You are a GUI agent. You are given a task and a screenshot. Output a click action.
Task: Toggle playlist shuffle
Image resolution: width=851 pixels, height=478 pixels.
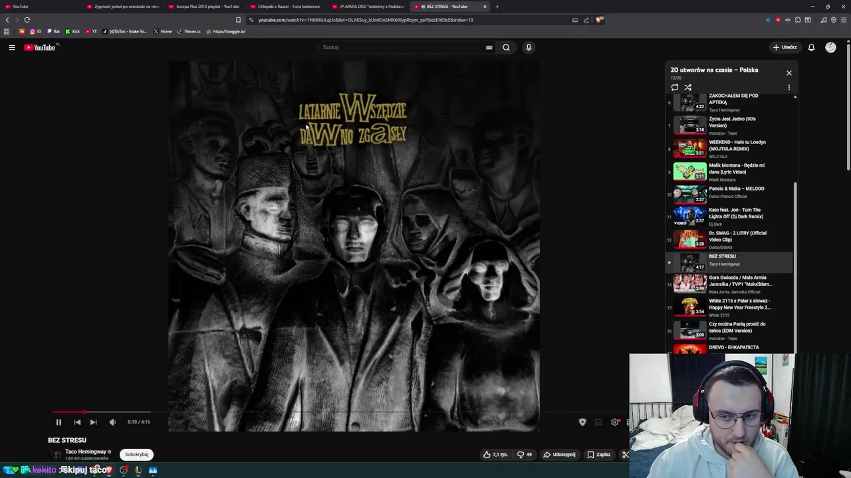click(x=688, y=87)
